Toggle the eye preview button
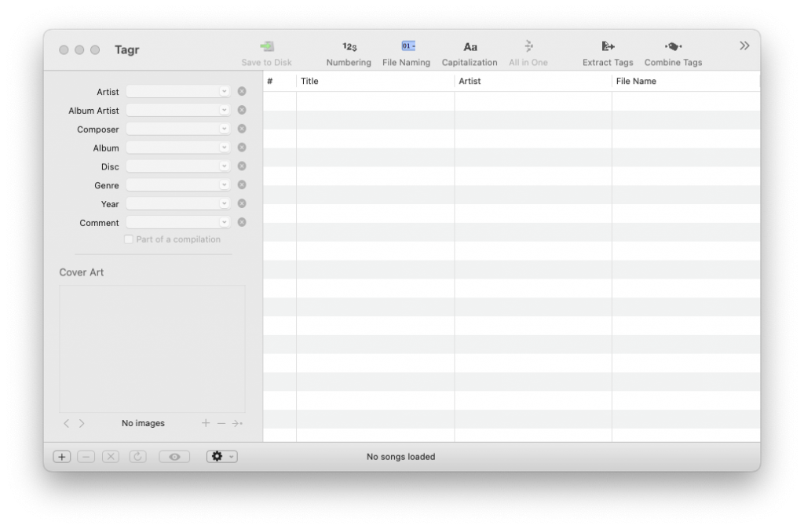Image resolution: width=804 pixels, height=529 pixels. (x=174, y=457)
